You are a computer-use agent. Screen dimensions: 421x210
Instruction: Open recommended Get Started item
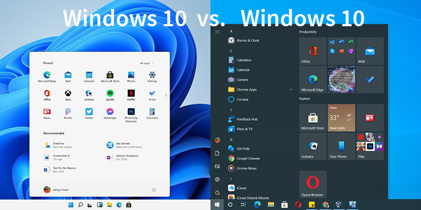tap(124, 145)
